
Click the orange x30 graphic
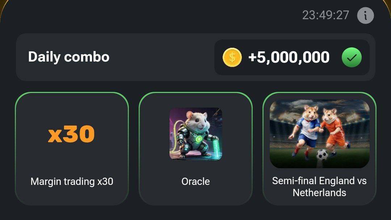(x=71, y=134)
